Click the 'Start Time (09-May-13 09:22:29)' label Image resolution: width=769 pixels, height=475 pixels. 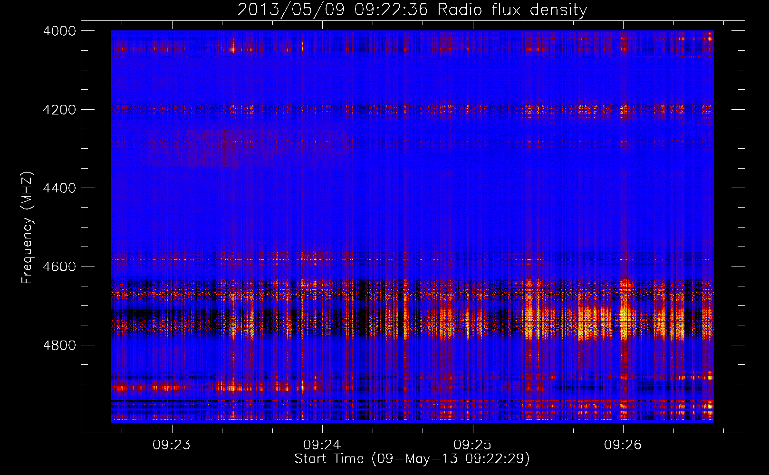click(x=412, y=459)
